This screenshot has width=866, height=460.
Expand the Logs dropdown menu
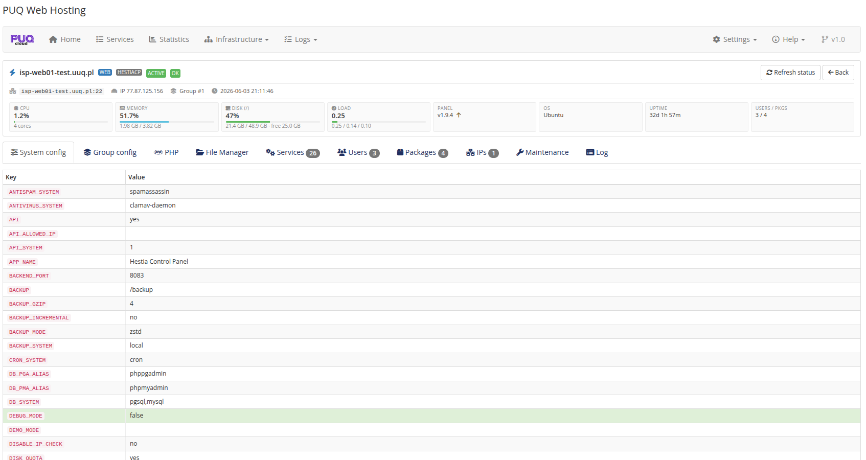click(301, 39)
